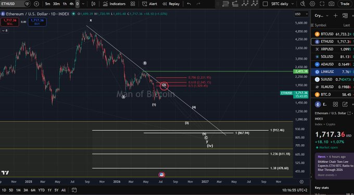354x195 pixels.
Task: Select the ABC correction wave tool
Action: [x=255, y=4]
